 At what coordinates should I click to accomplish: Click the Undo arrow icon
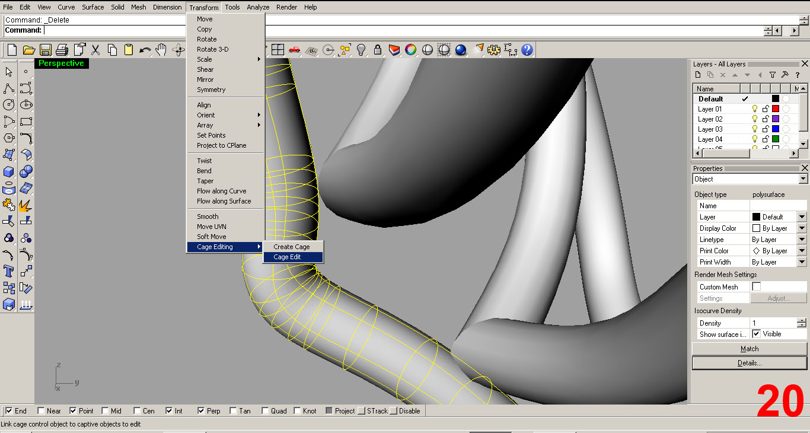point(145,50)
